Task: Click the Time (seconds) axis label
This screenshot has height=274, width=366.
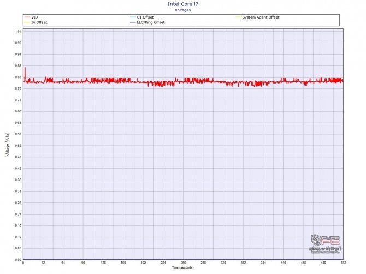Action: tap(183, 267)
